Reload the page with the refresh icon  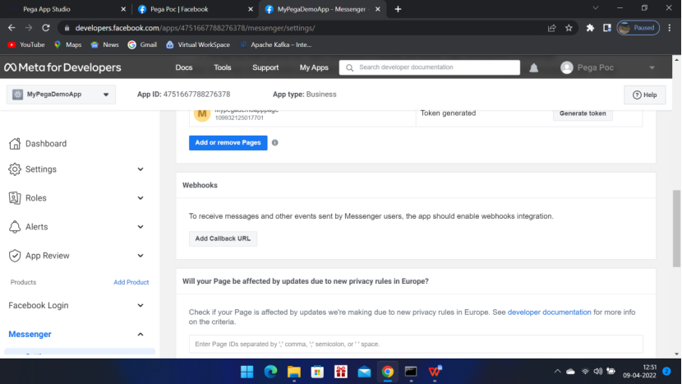pos(46,28)
